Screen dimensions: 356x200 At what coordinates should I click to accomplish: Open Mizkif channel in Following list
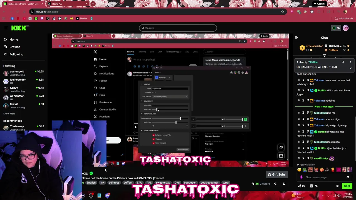24,106
